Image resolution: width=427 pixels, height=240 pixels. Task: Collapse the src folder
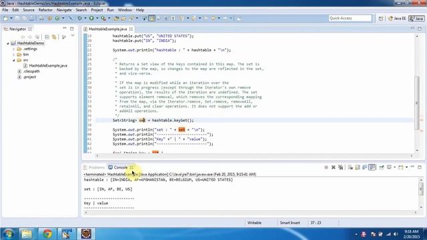click(13, 60)
